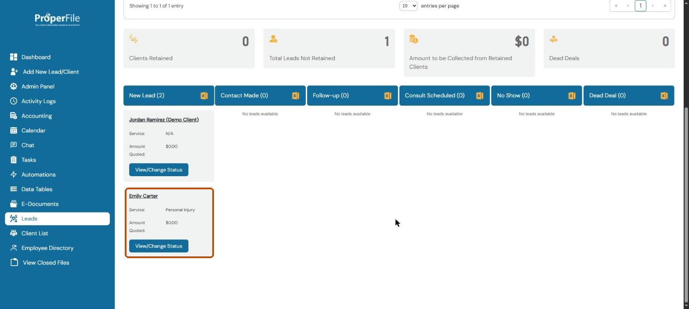Select page 1 in pagination

641,6
